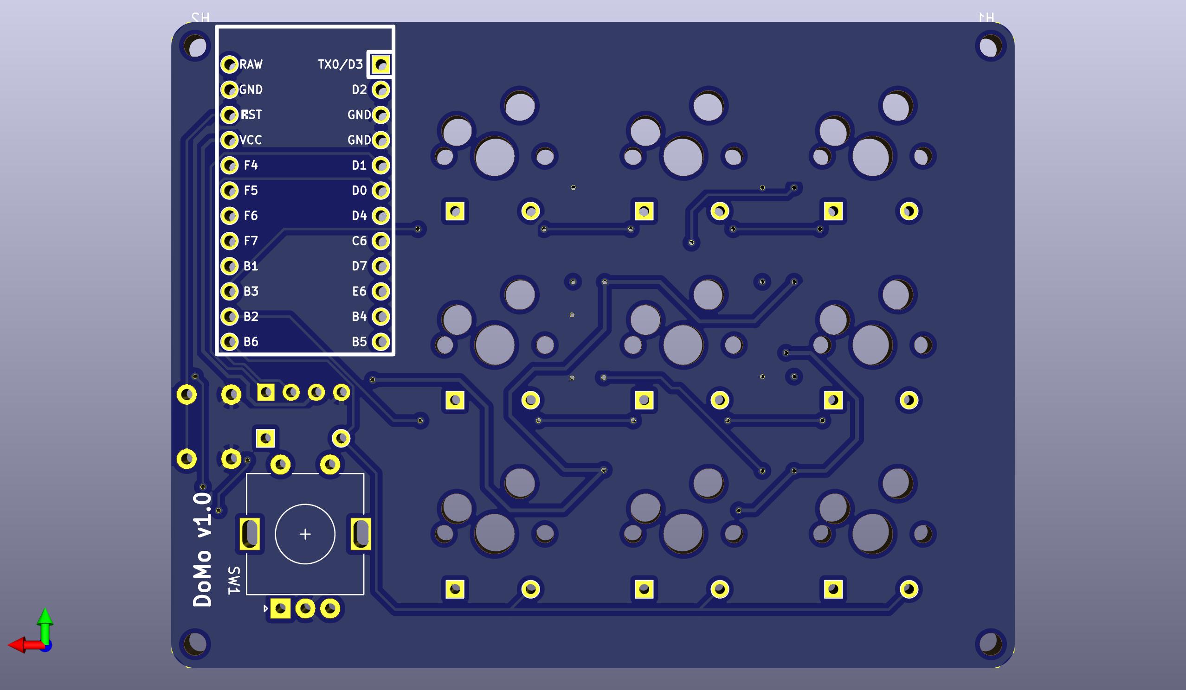Click the green Y-axis arrow of gizmo

tap(45, 626)
